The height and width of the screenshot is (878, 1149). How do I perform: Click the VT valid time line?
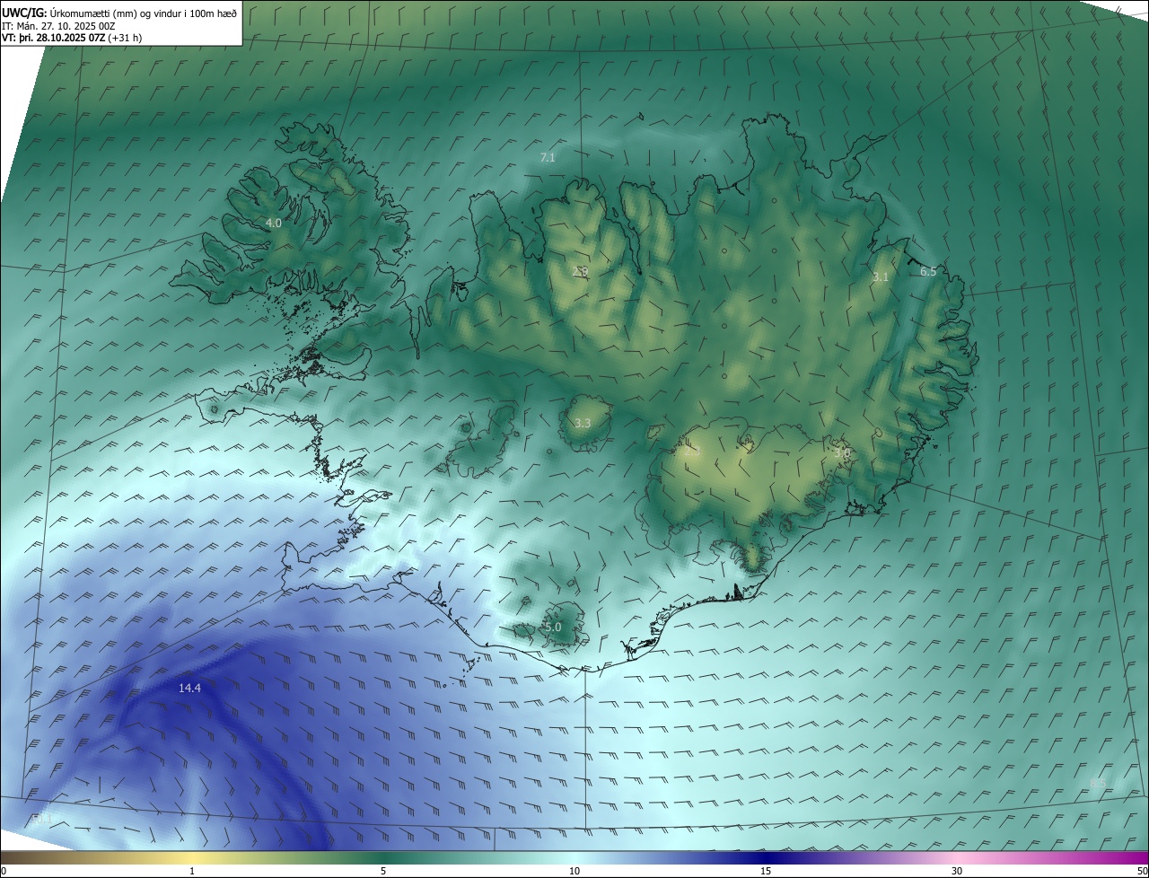(71, 38)
